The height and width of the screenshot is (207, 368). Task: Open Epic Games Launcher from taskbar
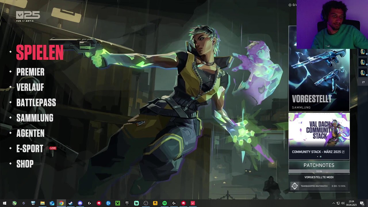tap(127, 203)
